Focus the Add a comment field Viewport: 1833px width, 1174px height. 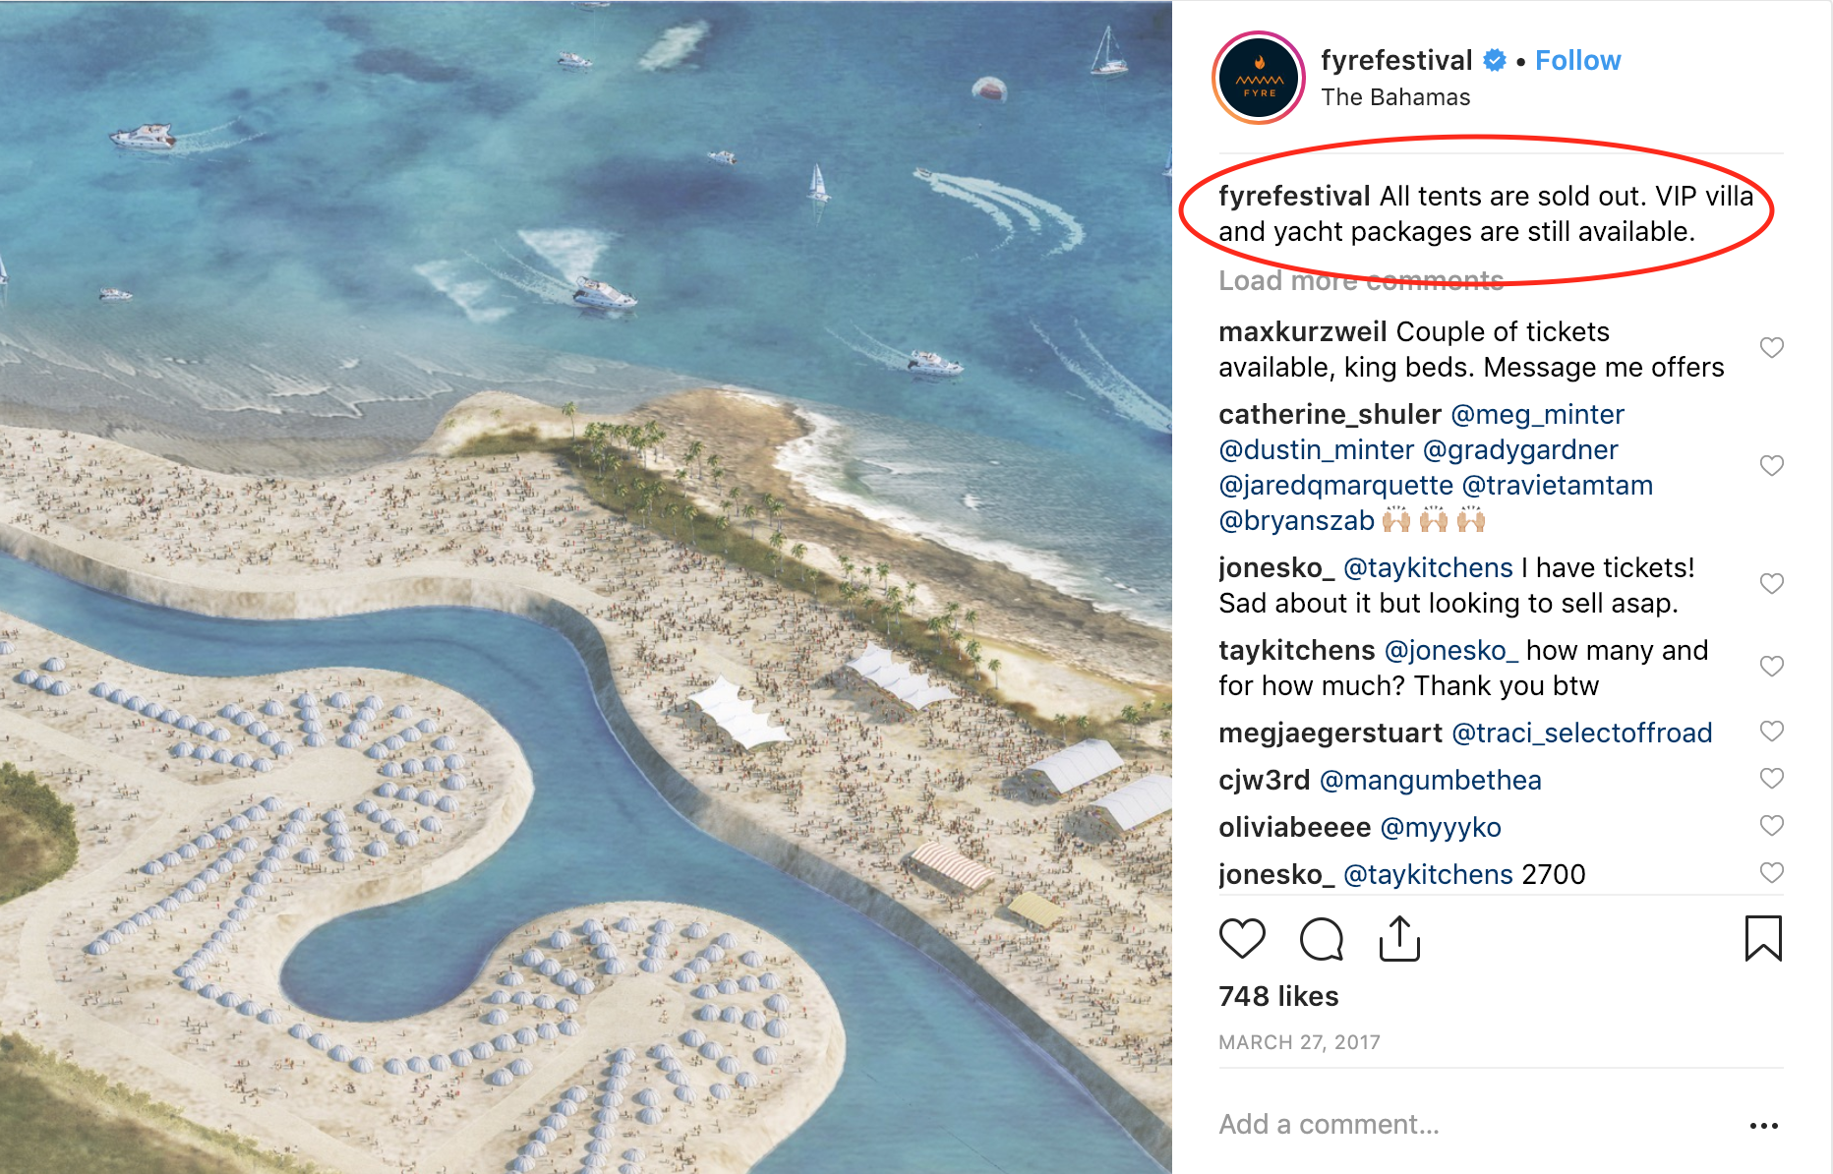1475,1124
